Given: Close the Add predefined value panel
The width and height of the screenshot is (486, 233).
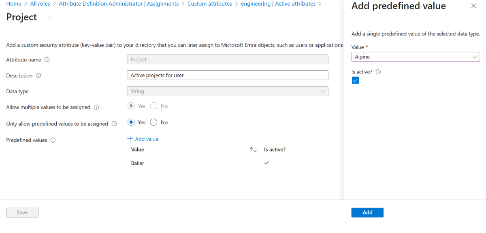Looking at the screenshot, I should click(473, 6).
